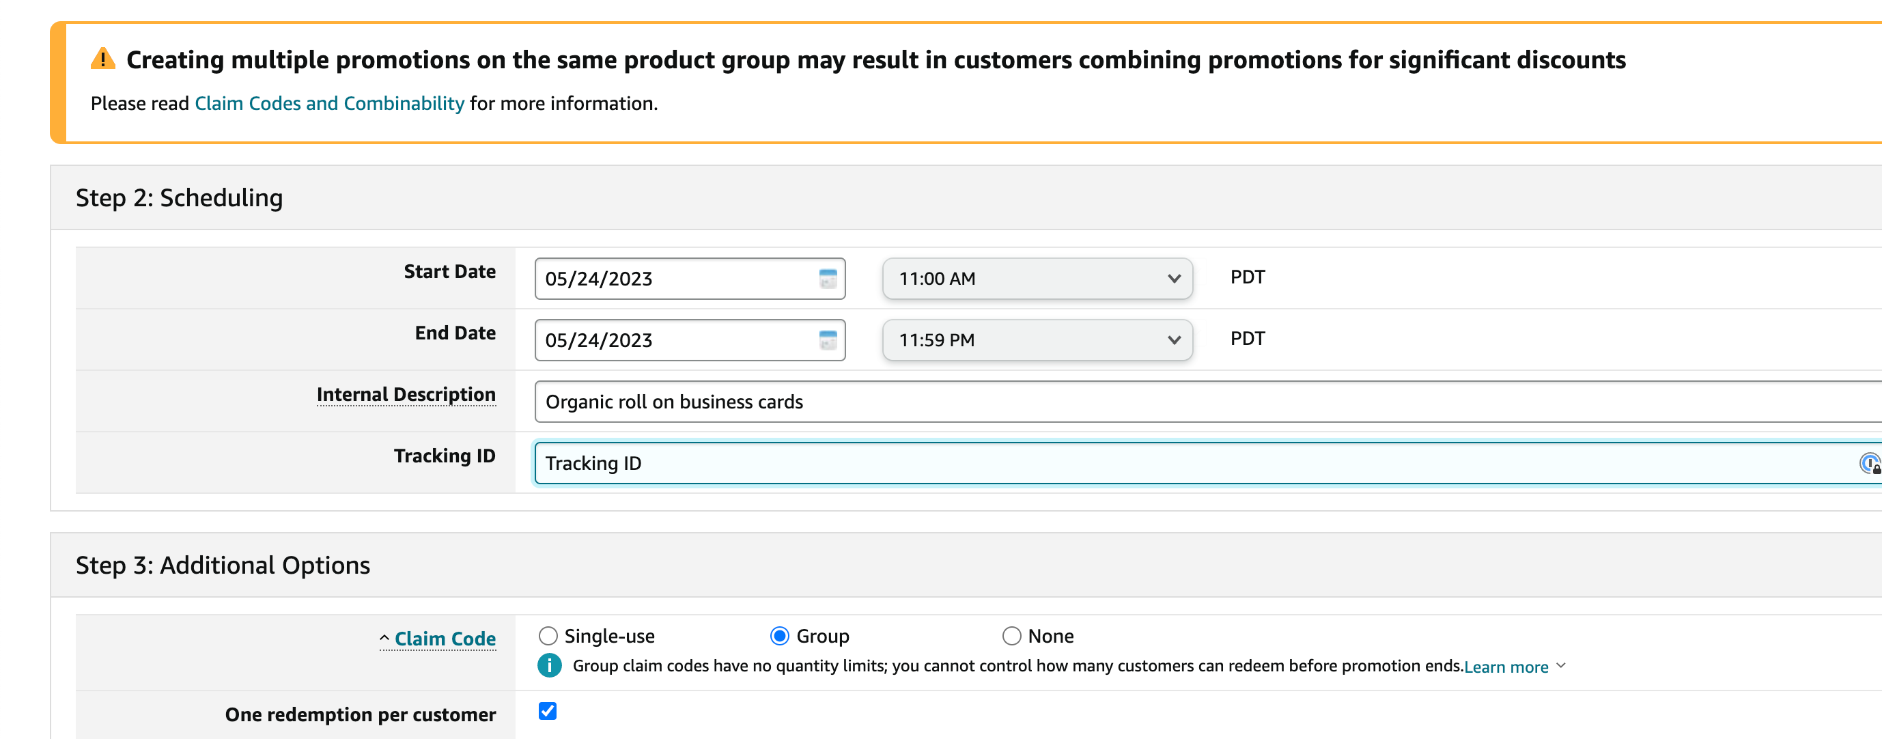The width and height of the screenshot is (1882, 739).
Task: Expand the Learn more chevron
Action: pyautogui.click(x=1561, y=665)
